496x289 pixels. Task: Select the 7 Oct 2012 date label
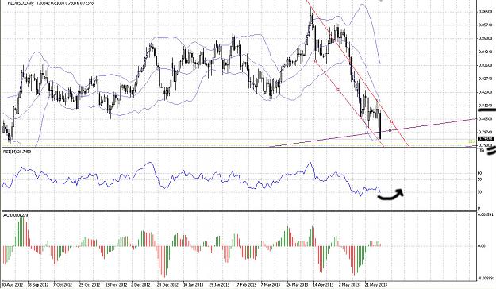[63, 285]
